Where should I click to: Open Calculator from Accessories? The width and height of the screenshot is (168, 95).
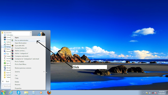[10, 35]
